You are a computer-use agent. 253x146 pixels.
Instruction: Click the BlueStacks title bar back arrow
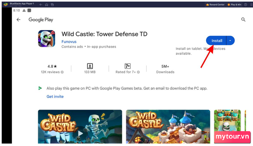(x=41, y=5)
